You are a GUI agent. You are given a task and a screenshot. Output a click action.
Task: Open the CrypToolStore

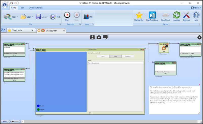pyautogui.click(x=152, y=16)
